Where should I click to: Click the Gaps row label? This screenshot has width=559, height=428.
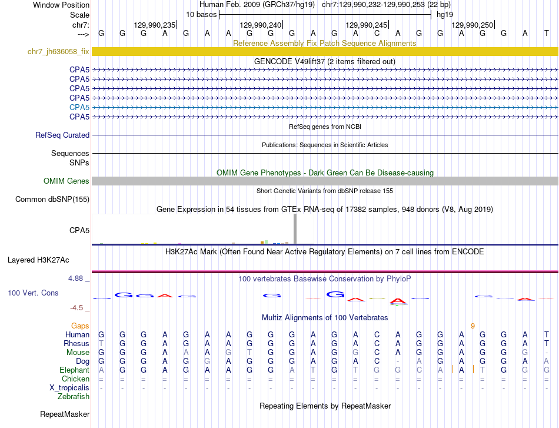tap(80, 326)
